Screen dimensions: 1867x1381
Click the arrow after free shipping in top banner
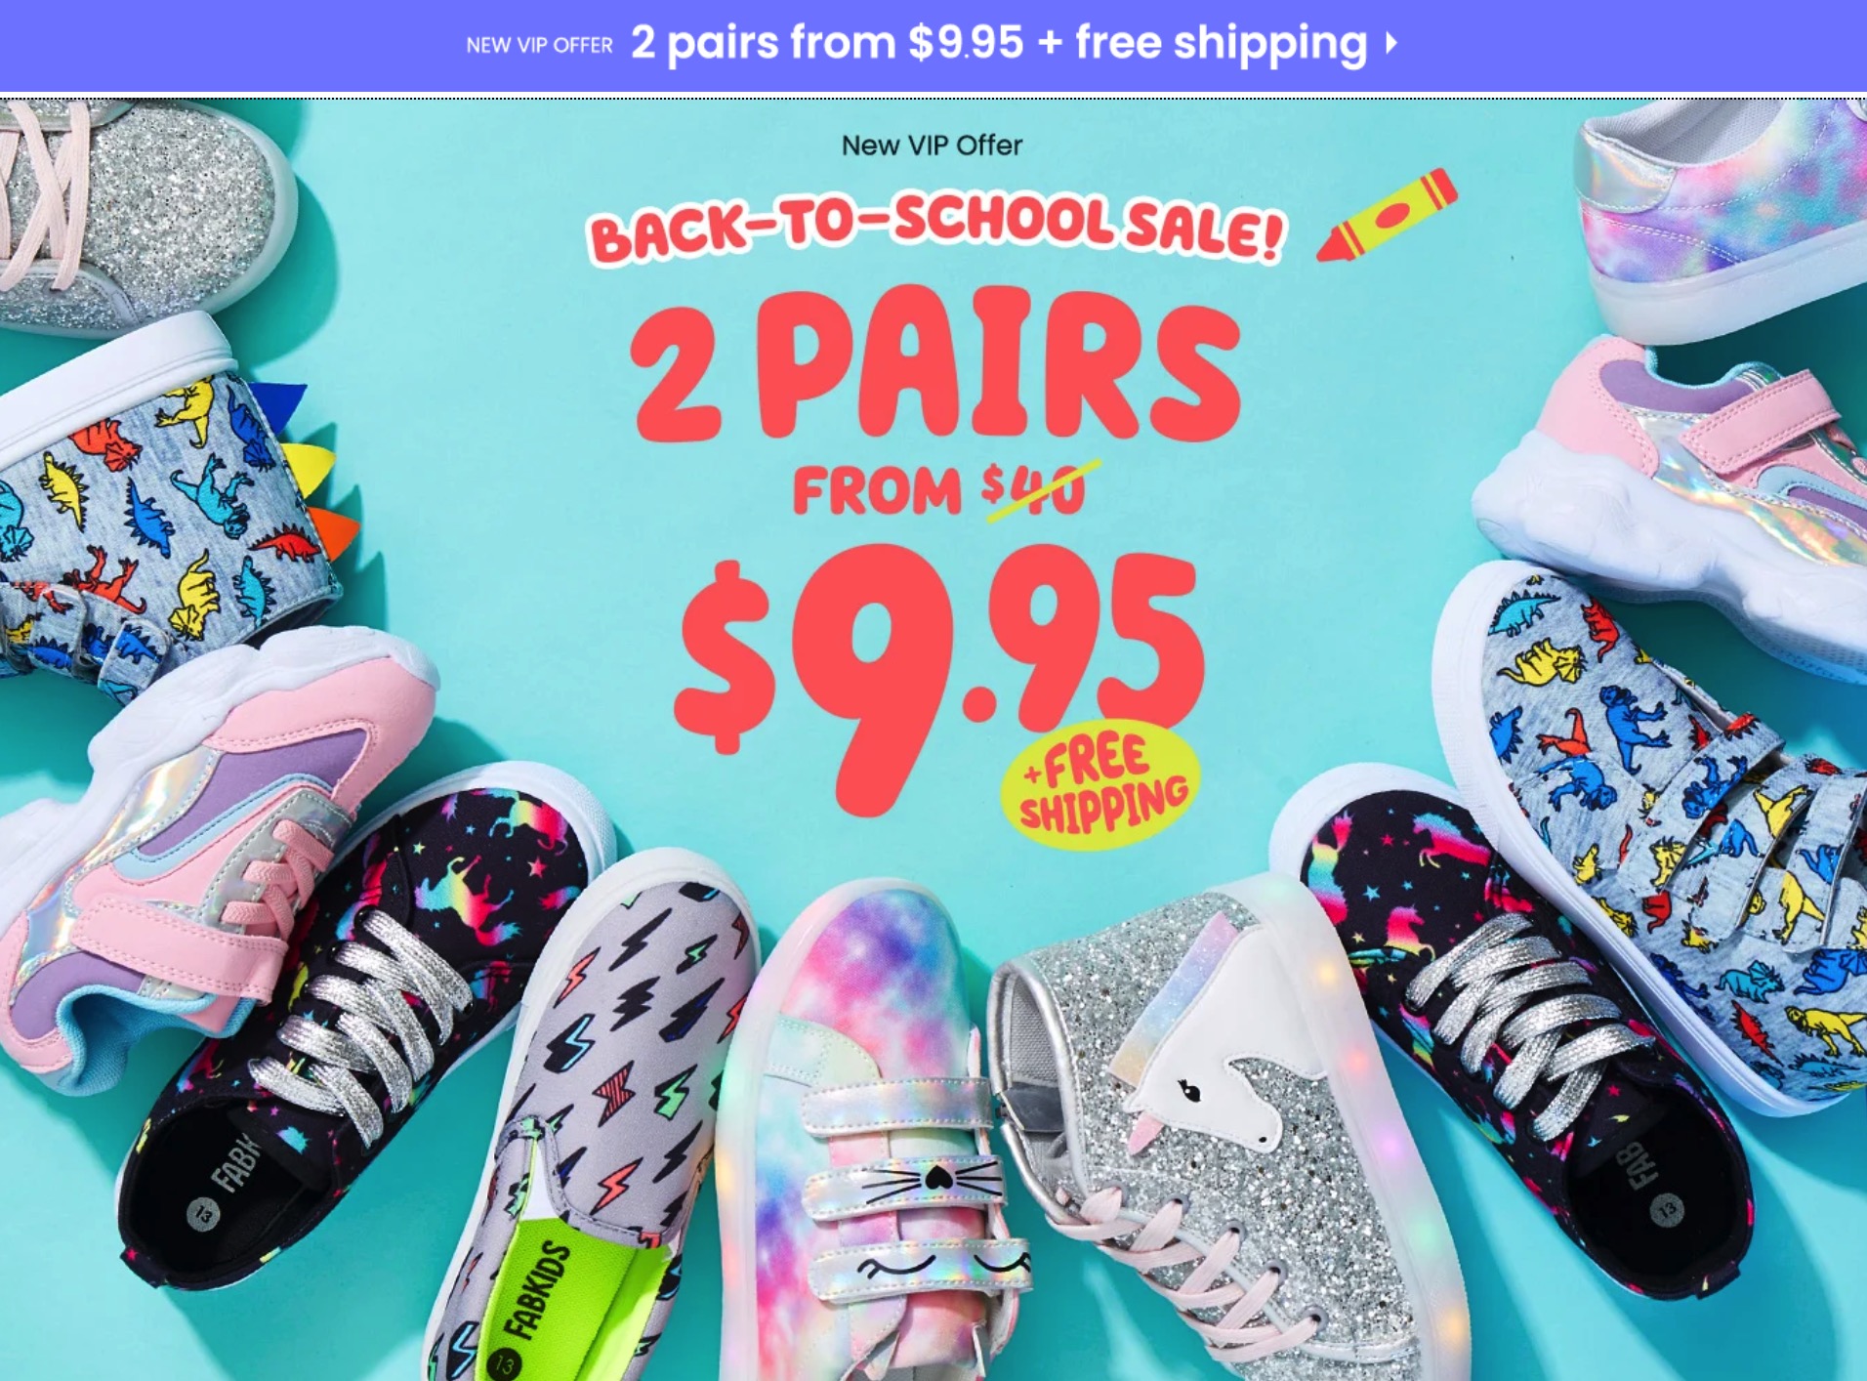click(1391, 43)
